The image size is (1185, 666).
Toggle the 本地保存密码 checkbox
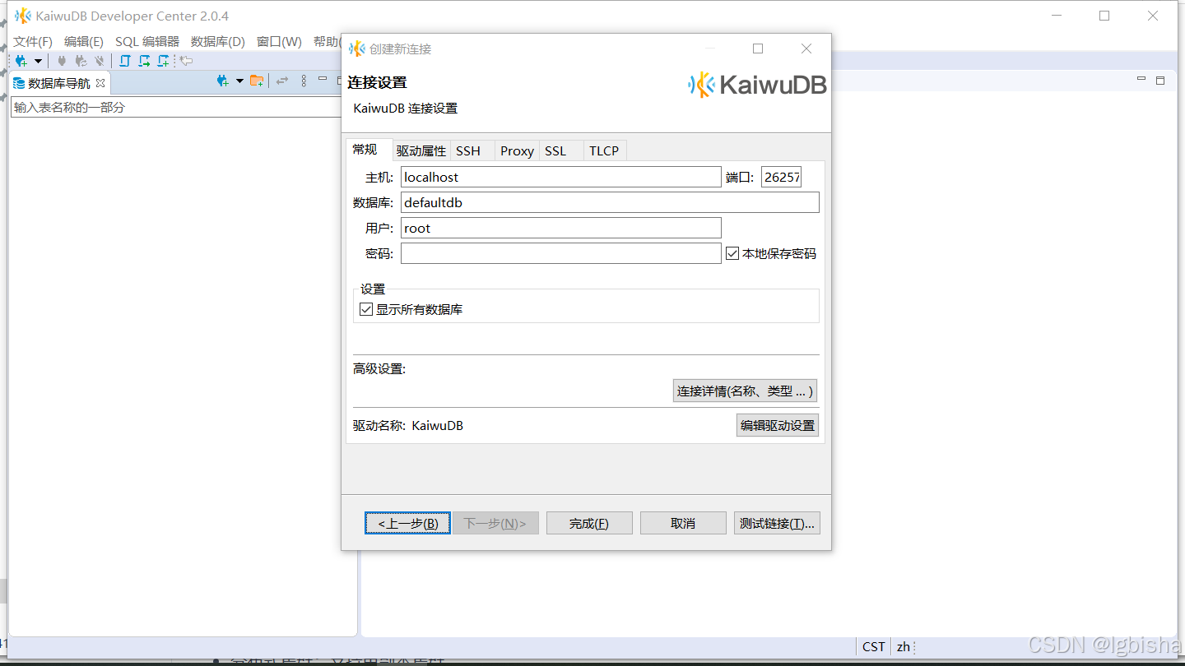click(x=732, y=254)
